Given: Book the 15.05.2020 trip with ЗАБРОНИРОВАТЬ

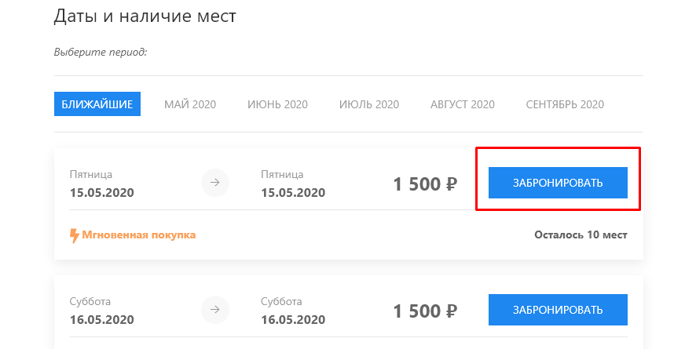Looking at the screenshot, I should (x=558, y=183).
